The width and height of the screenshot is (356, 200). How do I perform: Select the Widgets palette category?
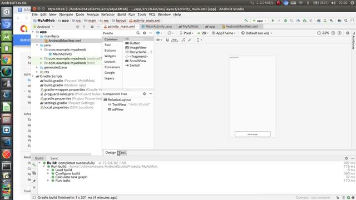[110, 56]
